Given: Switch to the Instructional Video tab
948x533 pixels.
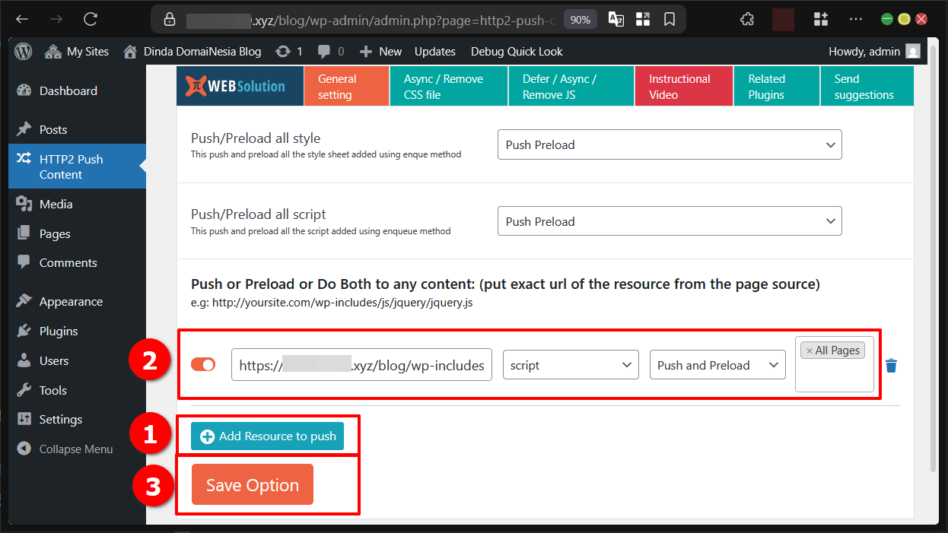Looking at the screenshot, I should pos(682,85).
